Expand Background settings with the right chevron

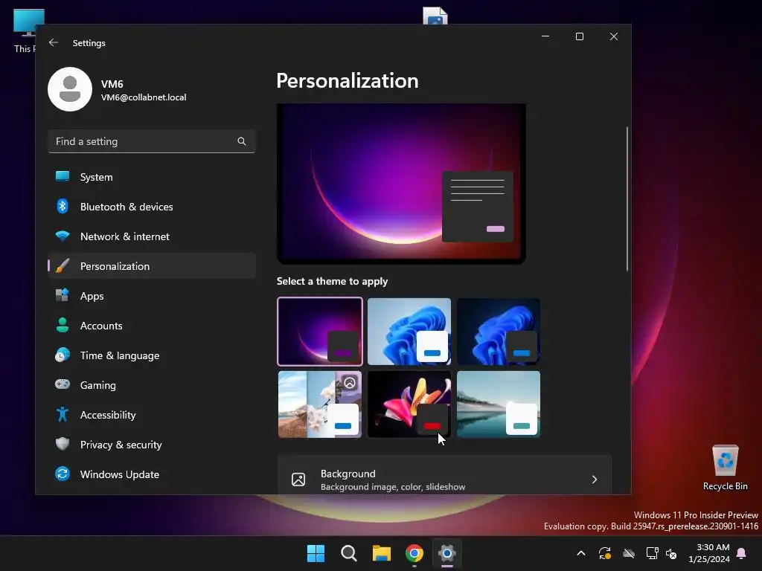[595, 480]
